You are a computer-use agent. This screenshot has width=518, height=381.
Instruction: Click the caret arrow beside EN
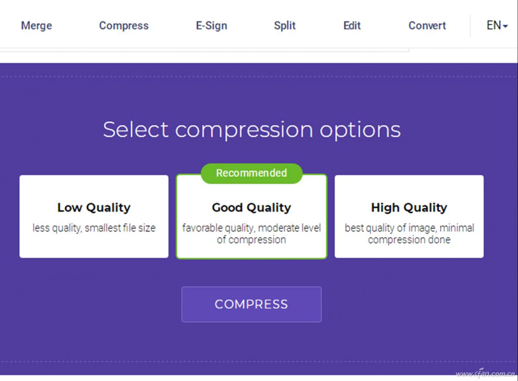pos(505,26)
